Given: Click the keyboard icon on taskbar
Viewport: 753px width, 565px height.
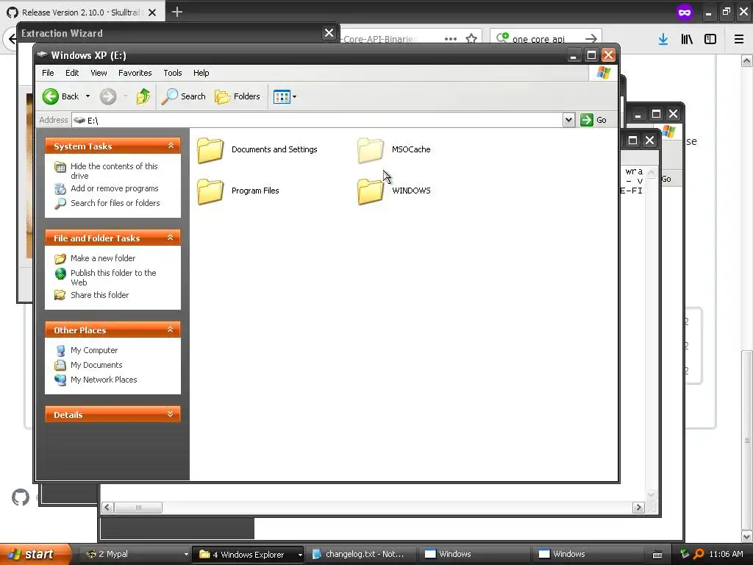Looking at the screenshot, I should (657, 555).
